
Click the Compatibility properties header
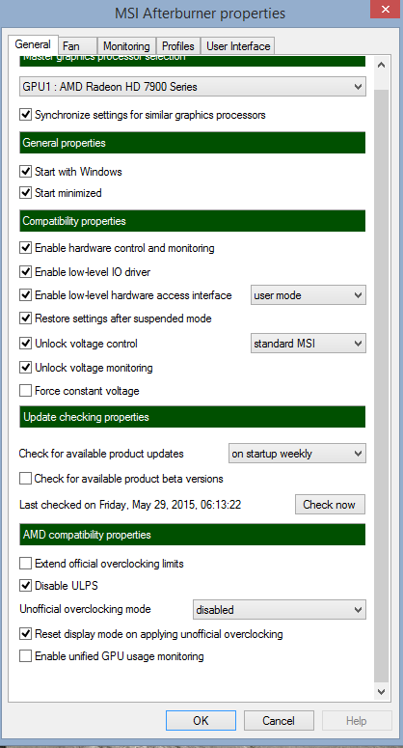(193, 221)
